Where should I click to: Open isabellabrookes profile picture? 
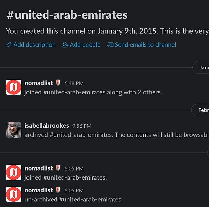pyautogui.click(x=14, y=130)
